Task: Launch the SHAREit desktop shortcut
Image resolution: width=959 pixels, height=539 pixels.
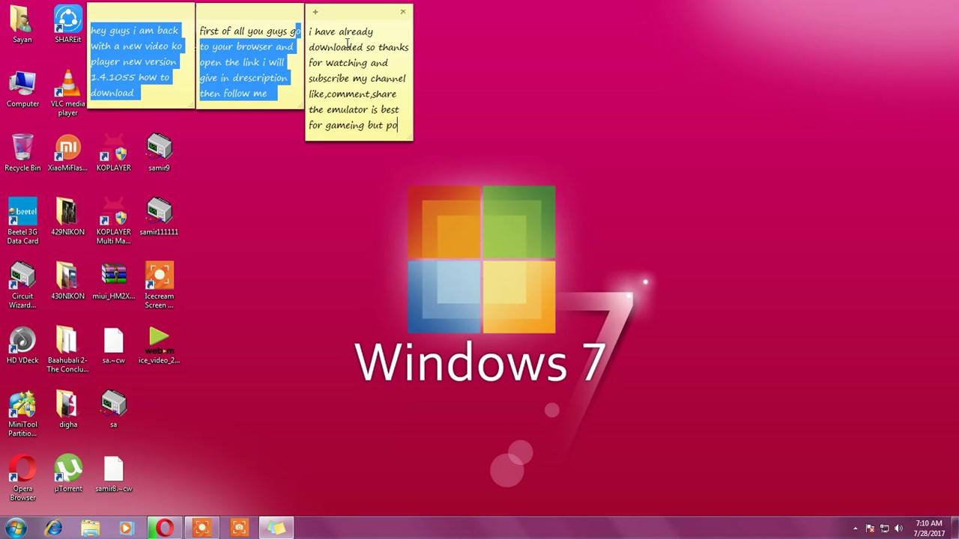Action: click(68, 25)
